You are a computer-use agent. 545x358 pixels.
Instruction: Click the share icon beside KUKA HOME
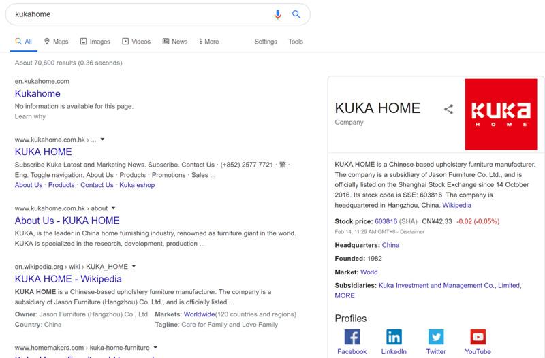click(448, 109)
